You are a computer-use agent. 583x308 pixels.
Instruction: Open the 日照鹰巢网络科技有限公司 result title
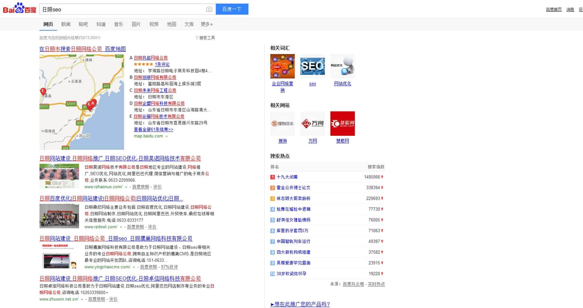click(x=116, y=238)
